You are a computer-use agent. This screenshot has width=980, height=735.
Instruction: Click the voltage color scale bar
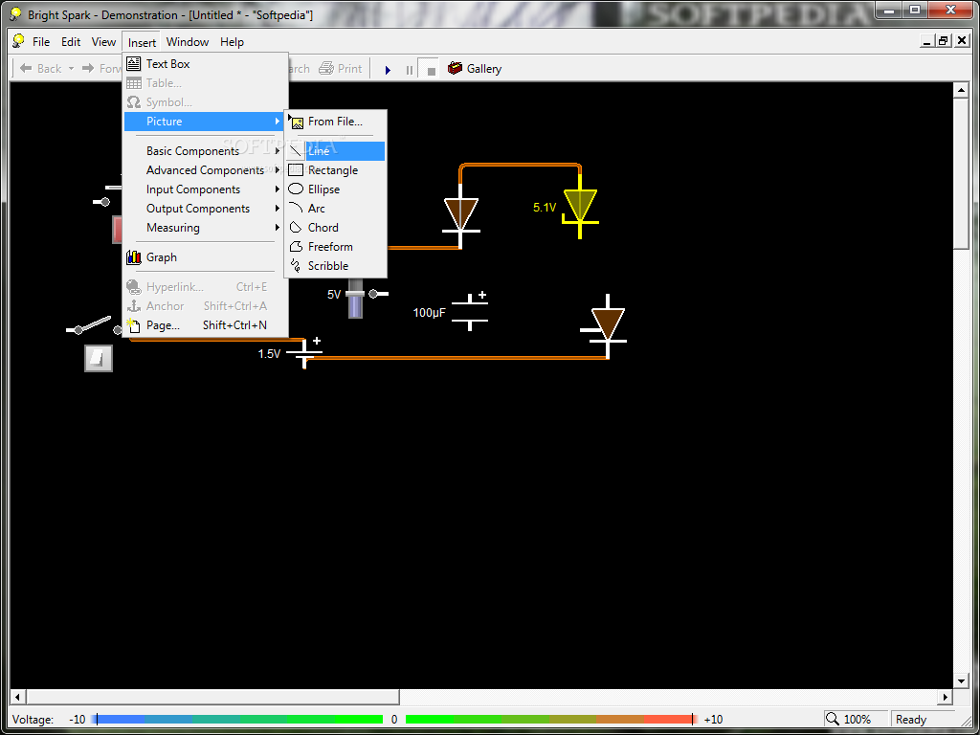pyautogui.click(x=395, y=720)
